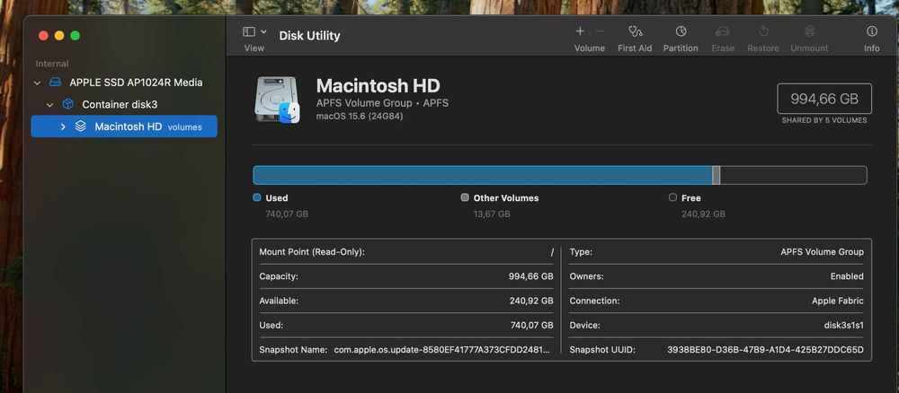This screenshot has height=393, width=899.
Task: Remove volume with the minus icon
Action: (600, 31)
